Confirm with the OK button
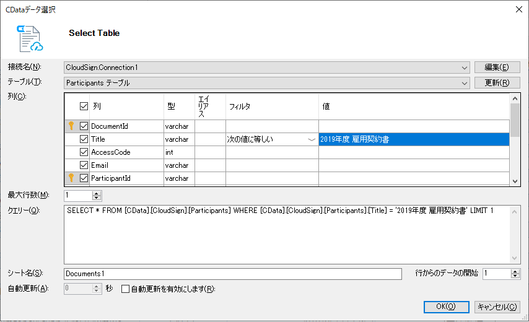The height and width of the screenshot is (322, 529). [x=446, y=307]
